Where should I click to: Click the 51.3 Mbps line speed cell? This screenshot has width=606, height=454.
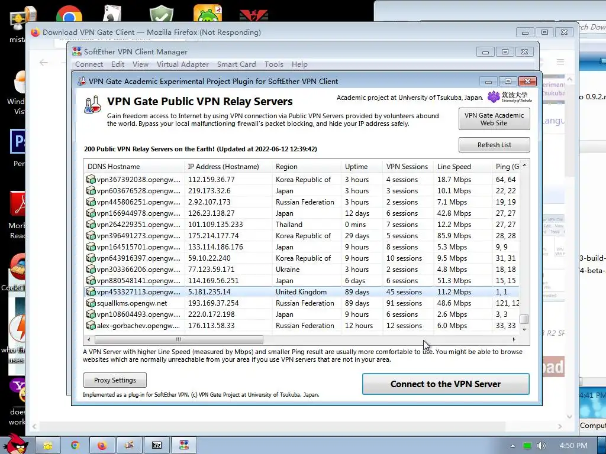coord(454,281)
